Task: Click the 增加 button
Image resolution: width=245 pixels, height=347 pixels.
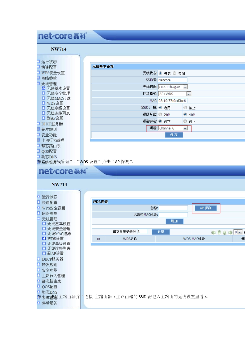Action: tap(175, 221)
